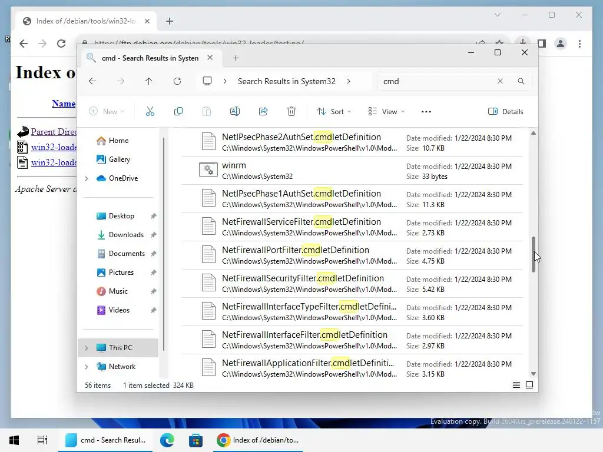The height and width of the screenshot is (452, 603).
Task: Open the New dropdown in Explorer
Action: click(x=107, y=111)
